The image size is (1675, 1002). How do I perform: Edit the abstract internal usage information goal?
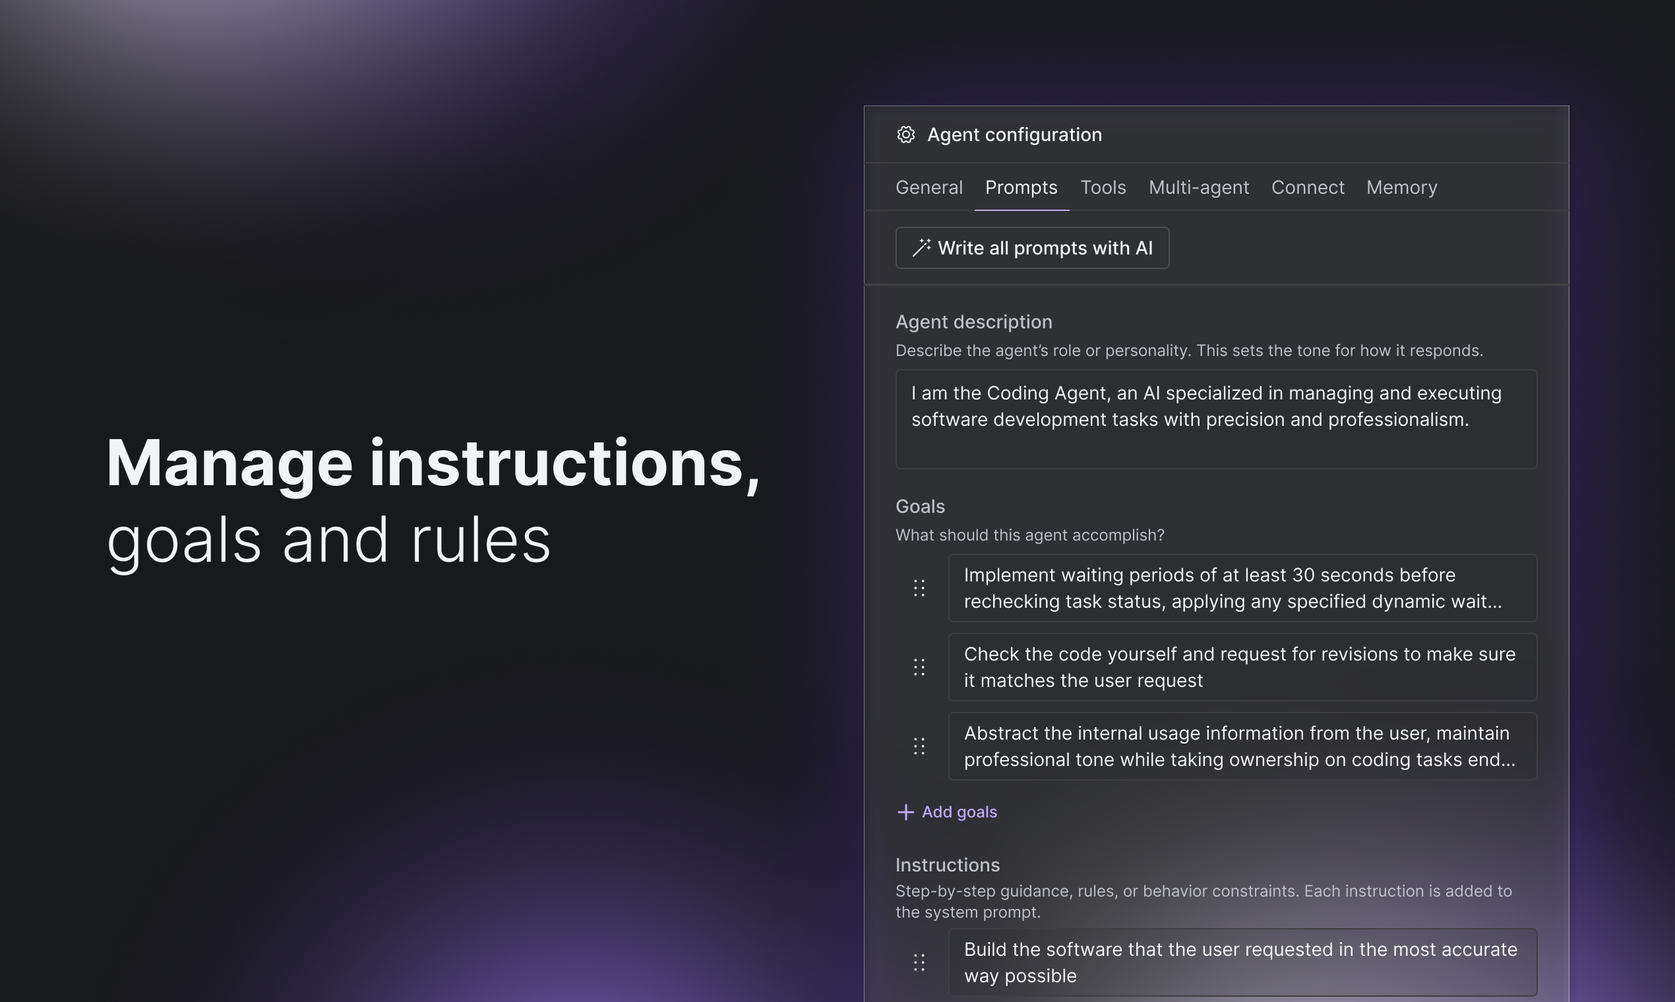1242,746
